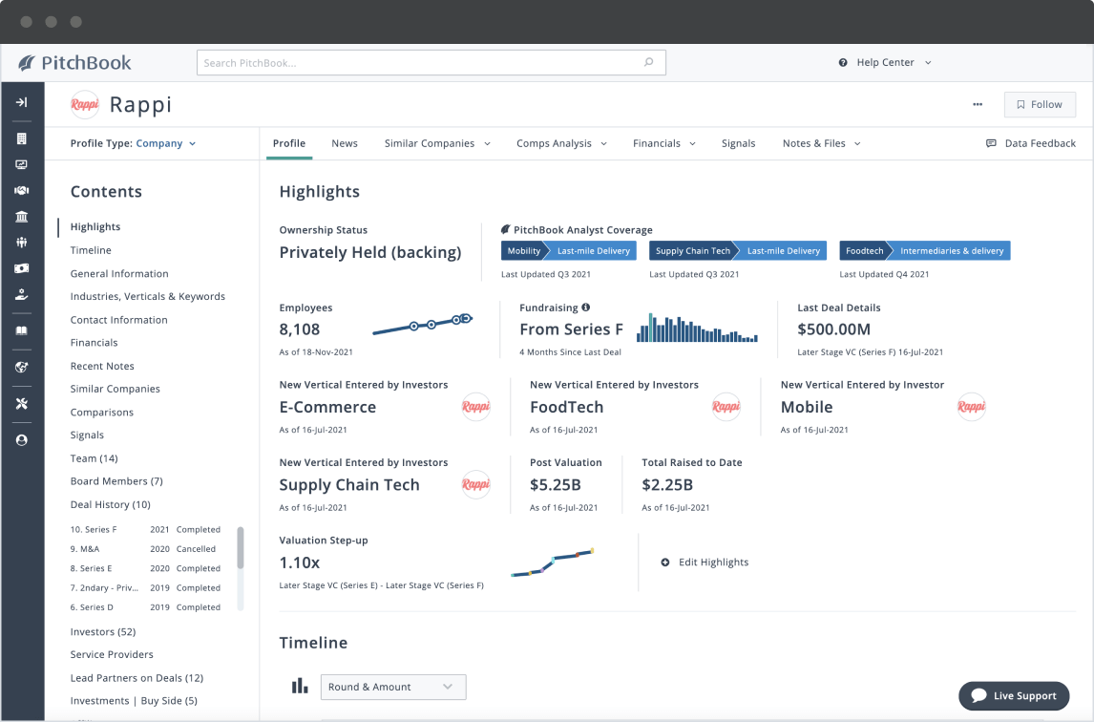Click the PitchBook logo
The image size is (1094, 722).
[x=74, y=63]
